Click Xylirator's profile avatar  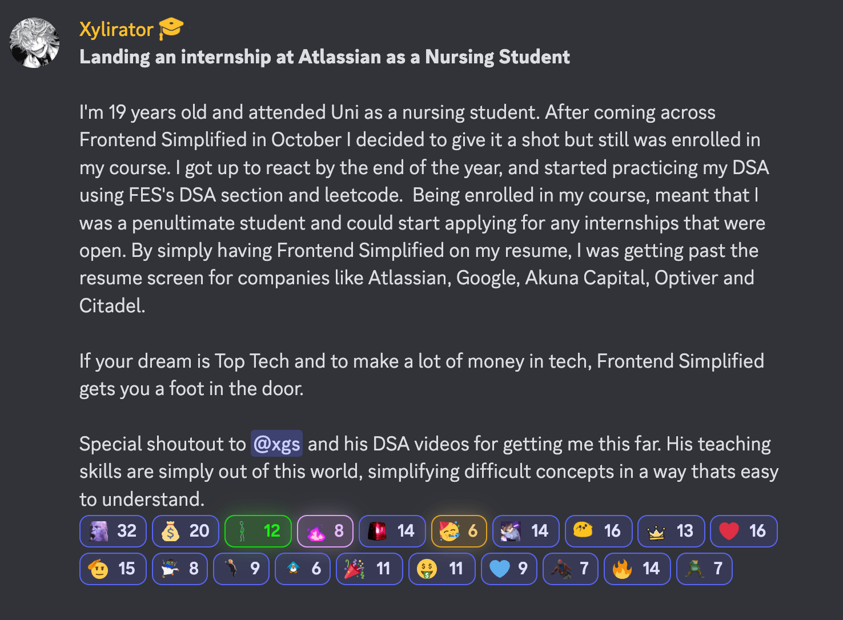[35, 43]
